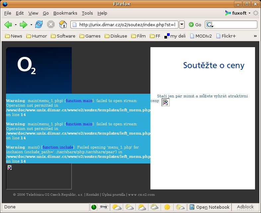
Task: Open the MODIv2 bookmark
Action: (x=201, y=36)
